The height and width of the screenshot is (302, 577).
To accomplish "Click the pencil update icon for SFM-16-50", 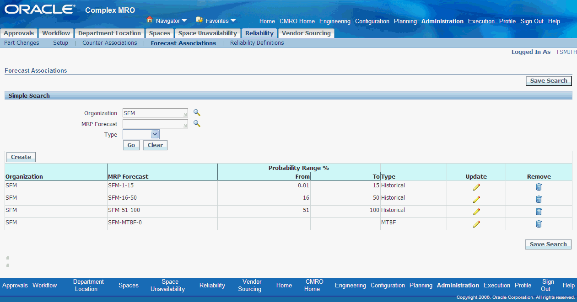I will [x=476, y=199].
